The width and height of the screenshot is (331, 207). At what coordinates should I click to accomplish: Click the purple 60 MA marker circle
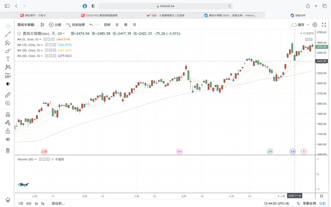(179, 152)
